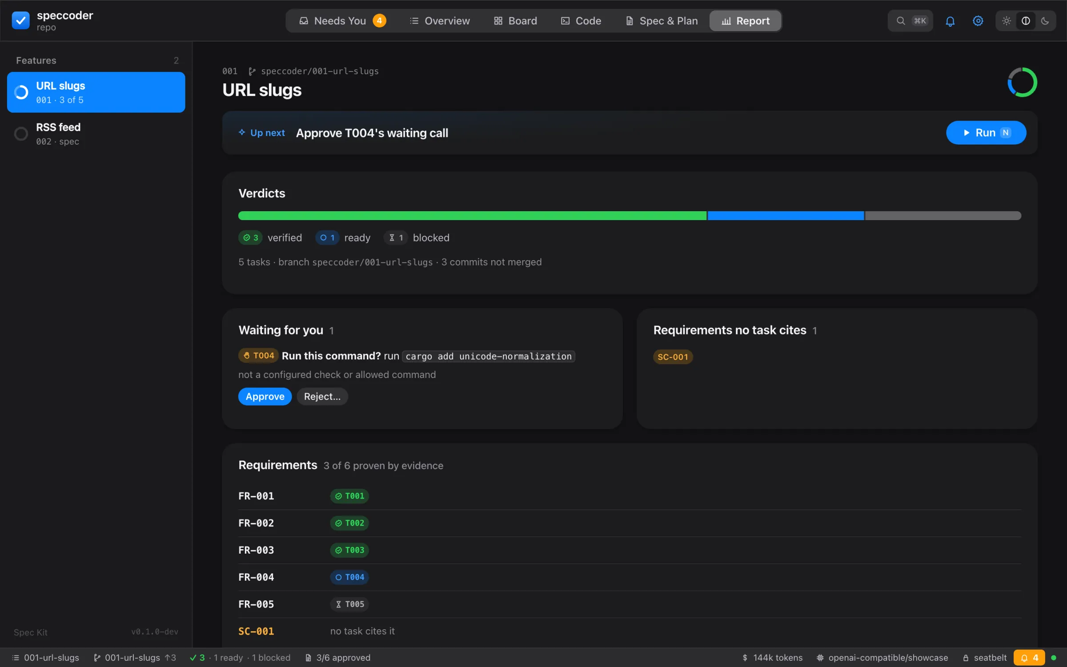Click the FR-005 requirement label
Image resolution: width=1067 pixels, height=667 pixels.
256,604
